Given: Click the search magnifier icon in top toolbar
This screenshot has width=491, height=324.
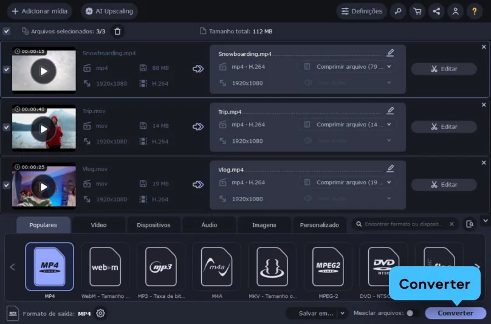Looking at the screenshot, I should 397,11.
